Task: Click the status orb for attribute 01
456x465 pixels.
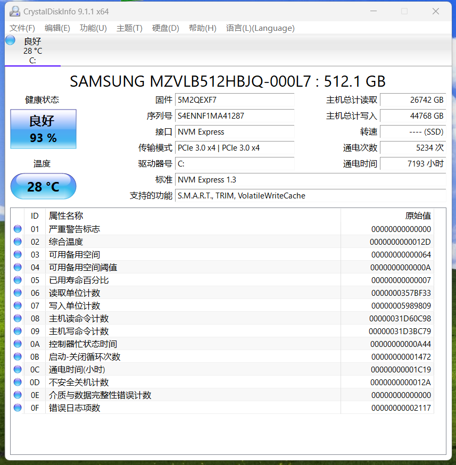Action: click(x=18, y=229)
